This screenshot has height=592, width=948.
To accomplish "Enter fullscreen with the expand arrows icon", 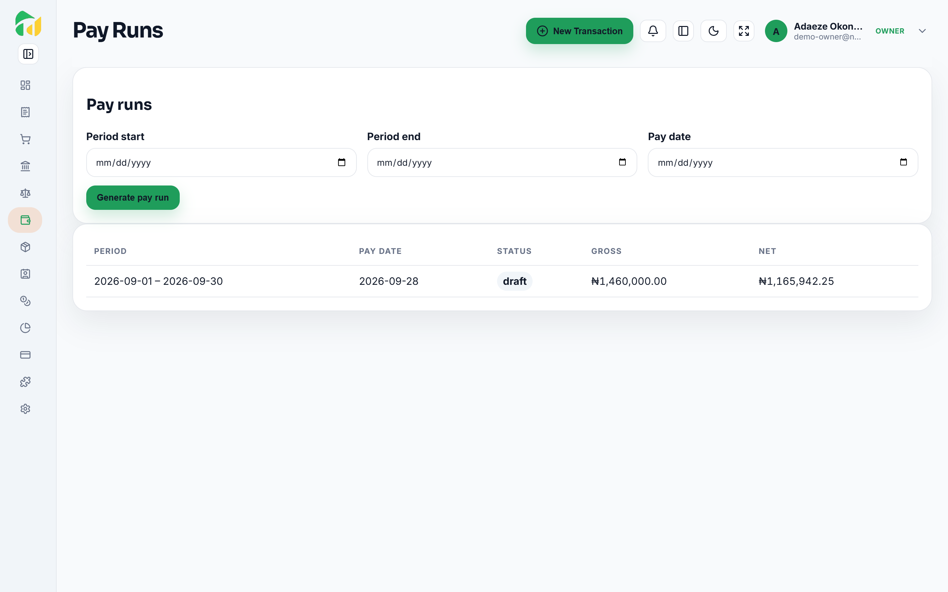I will [744, 31].
